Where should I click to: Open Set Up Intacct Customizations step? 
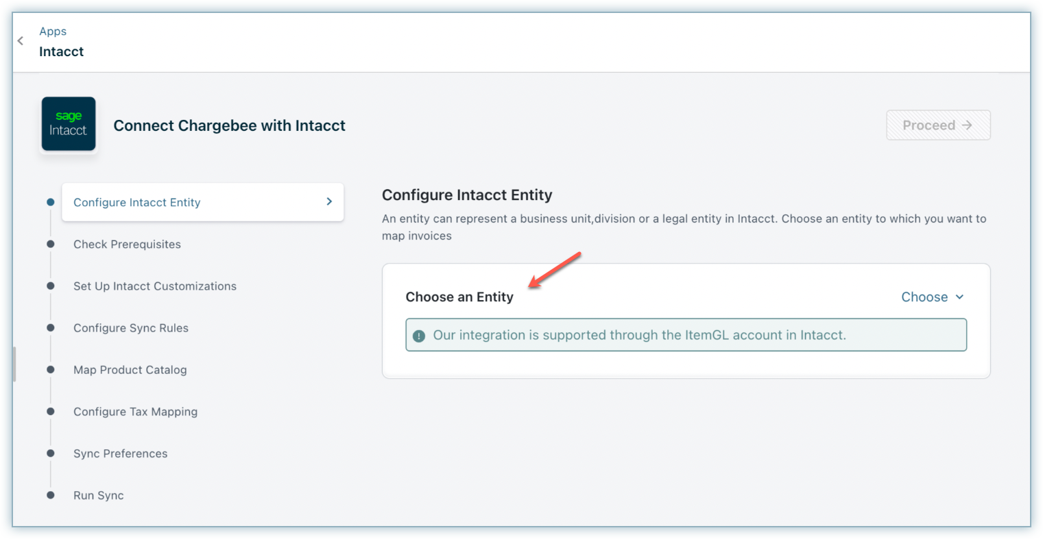[155, 286]
